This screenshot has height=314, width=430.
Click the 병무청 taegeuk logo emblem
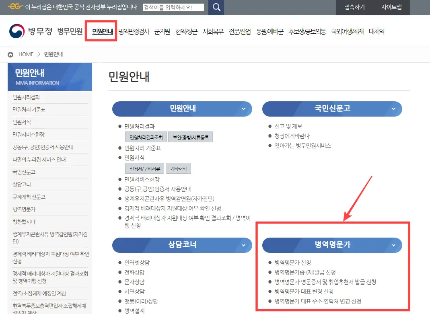tap(16, 30)
